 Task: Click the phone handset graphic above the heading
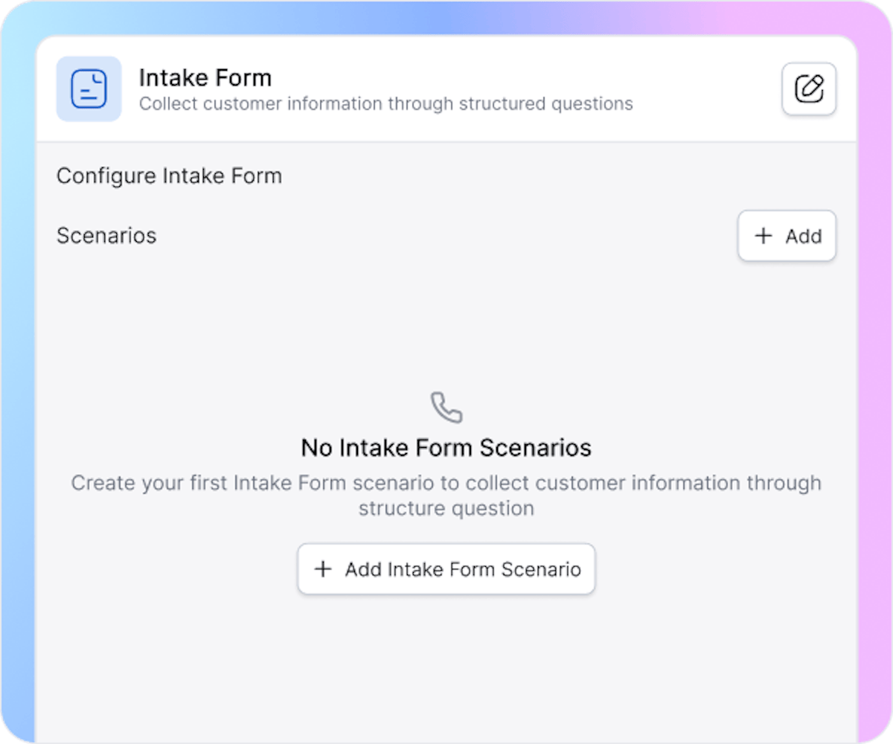pyautogui.click(x=446, y=406)
